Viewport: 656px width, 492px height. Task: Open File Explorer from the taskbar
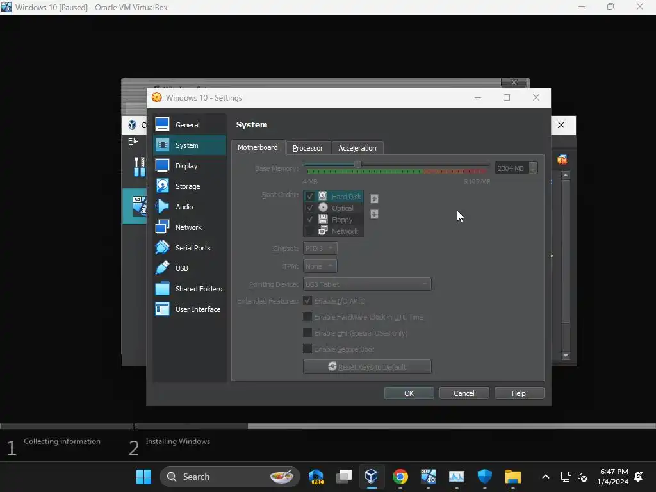513,477
